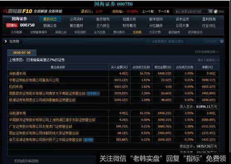This screenshot has width=231, height=164.
Task: Jump to 近期重要事件 sub-section
Action: click(39, 32)
